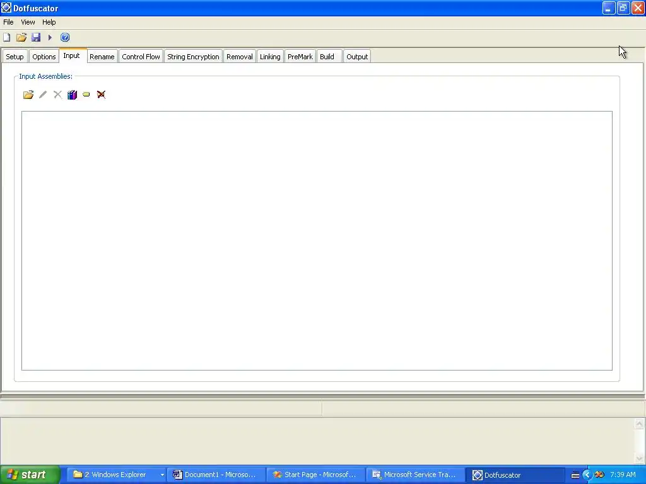Browse and add an input assembly via folder icon
Viewport: 646px width, 484px height.
tap(28, 95)
